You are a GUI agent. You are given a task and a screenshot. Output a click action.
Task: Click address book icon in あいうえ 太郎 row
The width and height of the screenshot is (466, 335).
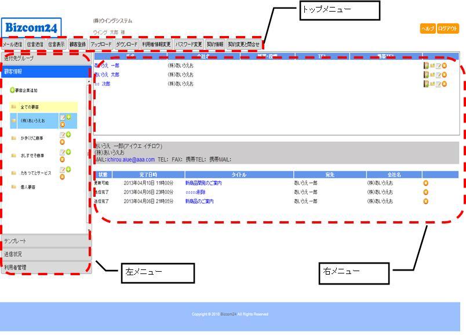pyautogui.click(x=426, y=75)
